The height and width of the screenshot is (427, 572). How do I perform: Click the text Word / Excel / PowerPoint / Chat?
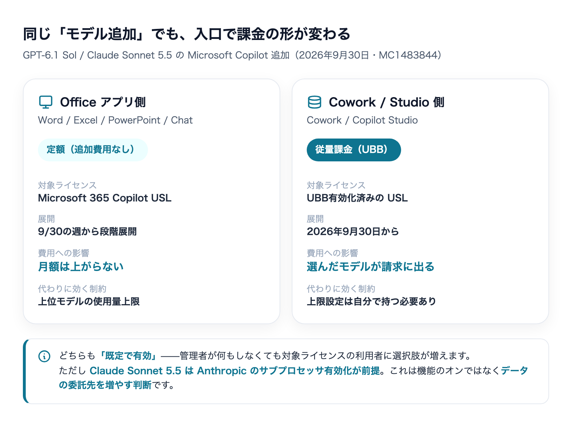point(115,120)
